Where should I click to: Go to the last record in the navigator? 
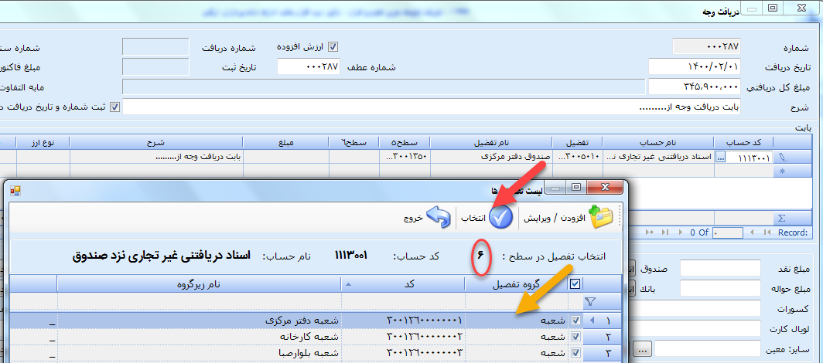coord(665,232)
